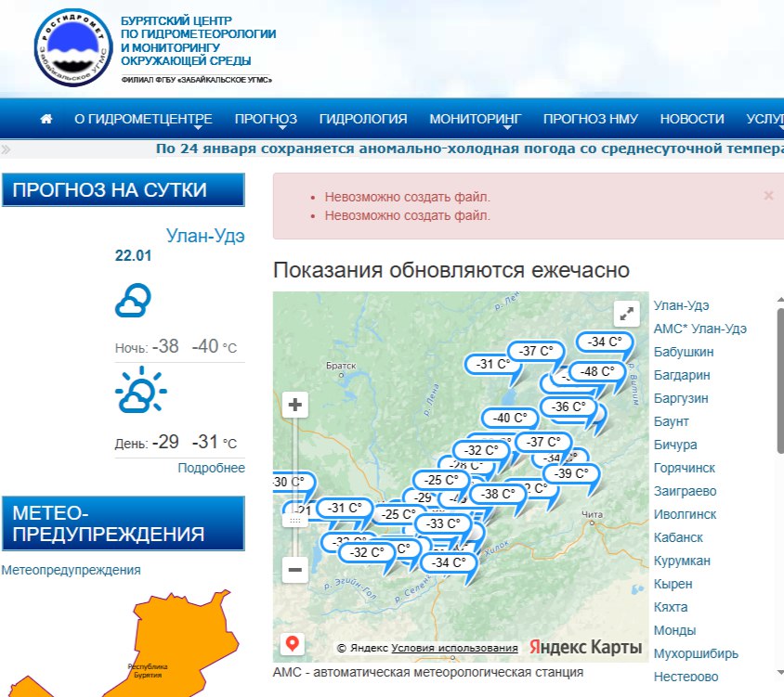This screenshot has height=697, width=784.
Task: Go to the НОВОСТИ section
Action: pyautogui.click(x=692, y=119)
